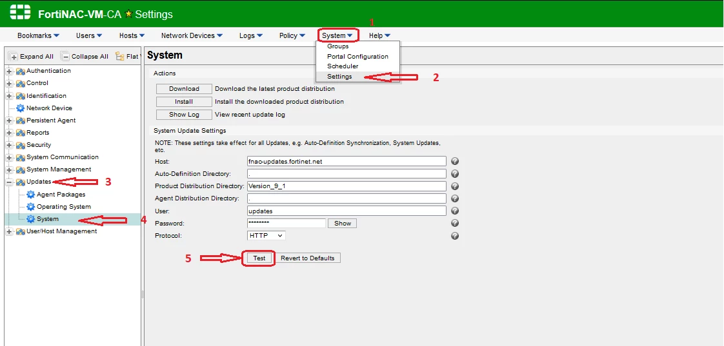Collapse the Updates tree node
Screen dimensions: 724x346
(9, 182)
